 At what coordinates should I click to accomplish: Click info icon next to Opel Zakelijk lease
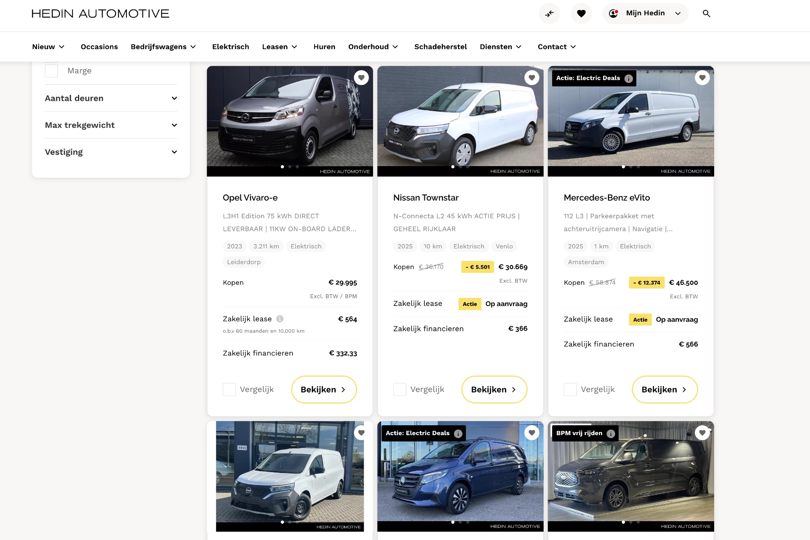[x=280, y=319]
